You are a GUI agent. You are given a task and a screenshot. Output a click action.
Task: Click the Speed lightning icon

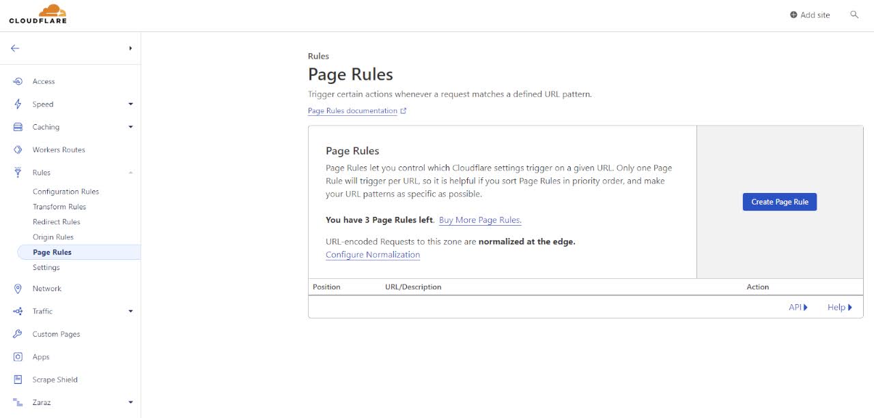click(18, 104)
